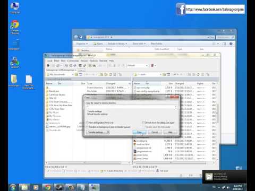Open Transfer settings button dropdown arrow
This screenshot has width=255, height=191.
point(108,132)
